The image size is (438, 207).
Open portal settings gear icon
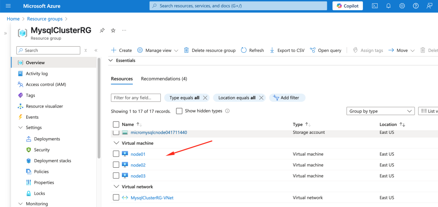402,6
